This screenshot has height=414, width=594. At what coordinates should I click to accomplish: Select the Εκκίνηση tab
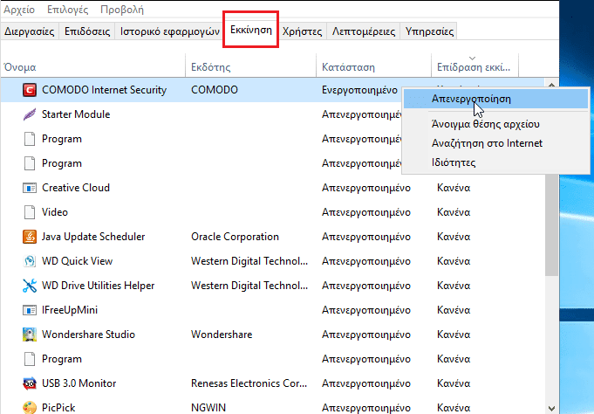pos(251,30)
